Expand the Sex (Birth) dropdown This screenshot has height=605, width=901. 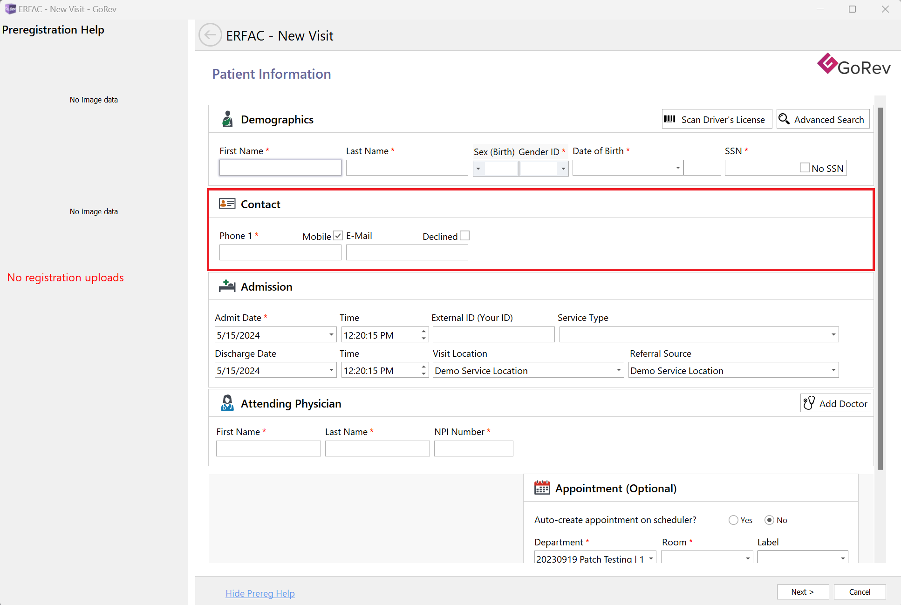pos(479,168)
